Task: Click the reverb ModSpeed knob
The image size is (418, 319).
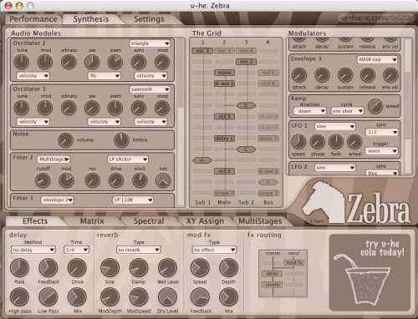Action: tap(139, 297)
